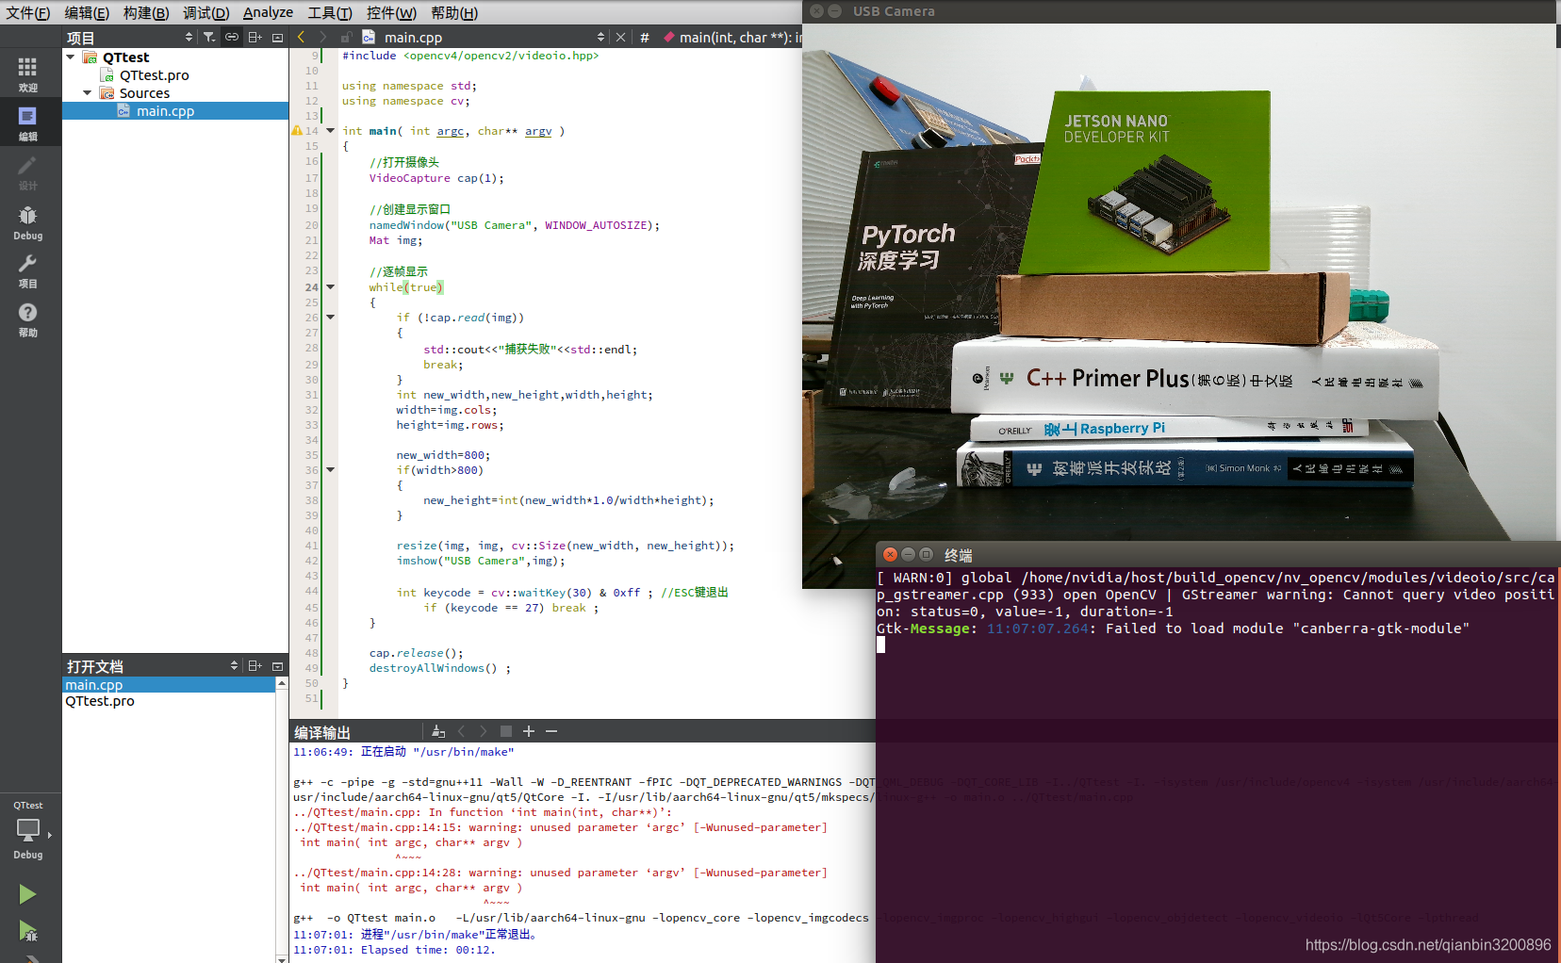Go back in editor navigation history
This screenshot has height=963, width=1561.
(301, 37)
